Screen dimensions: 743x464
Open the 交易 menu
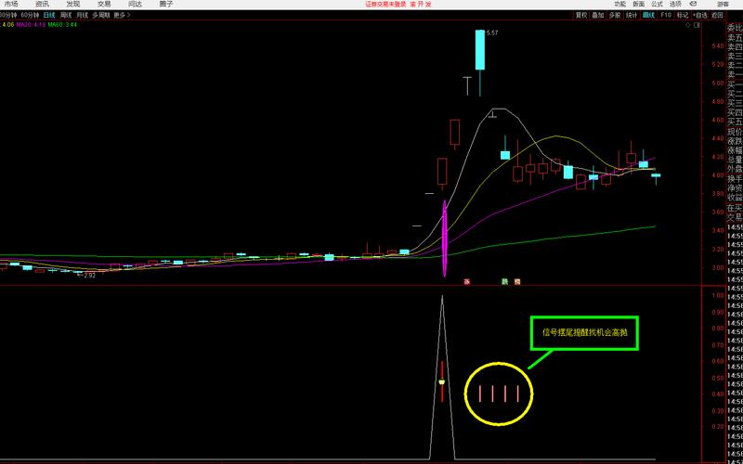click(103, 5)
